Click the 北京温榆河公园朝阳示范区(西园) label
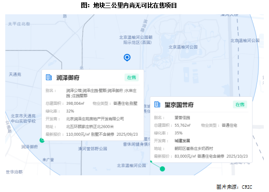 pyautogui.click(x=136, y=40)
